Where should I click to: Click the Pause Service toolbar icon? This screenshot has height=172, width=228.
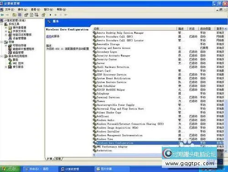pyautogui.click(x=61, y=15)
